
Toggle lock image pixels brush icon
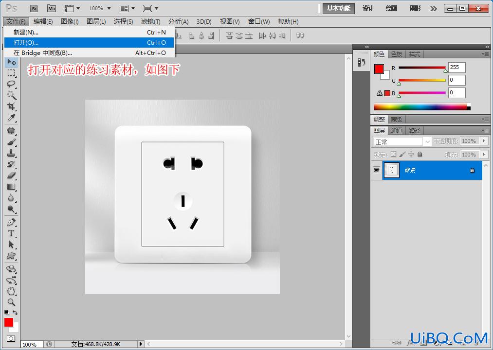click(402, 154)
